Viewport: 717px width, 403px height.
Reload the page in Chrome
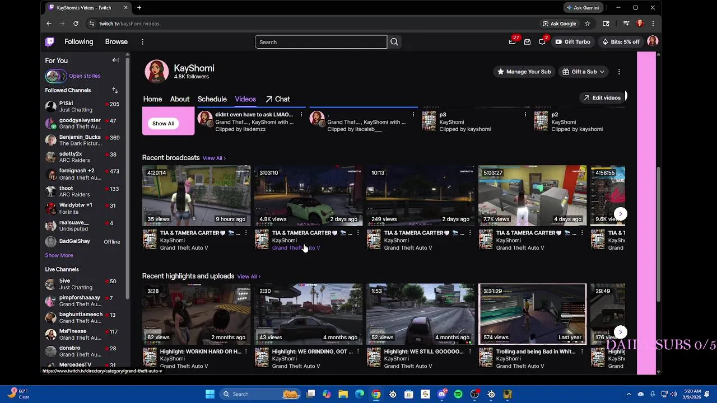click(76, 24)
